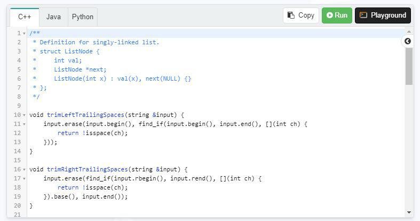This screenshot has width=420, height=221.
Task: Fold the trimRightTrailingSpaces function at line 16
Action: pos(25,170)
